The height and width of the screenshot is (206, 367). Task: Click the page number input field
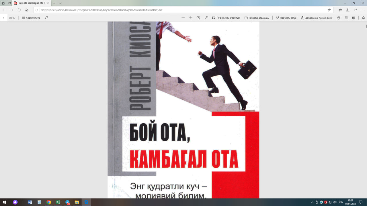pos(3,17)
